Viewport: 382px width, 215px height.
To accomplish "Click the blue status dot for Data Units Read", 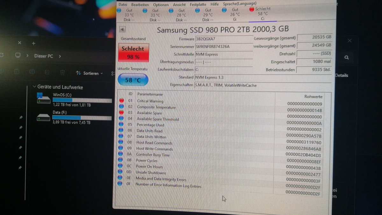I will pos(121,130).
